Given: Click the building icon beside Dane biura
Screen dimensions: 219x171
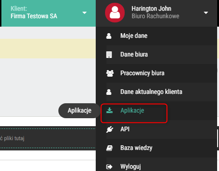Looking at the screenshot, I should (109, 55).
